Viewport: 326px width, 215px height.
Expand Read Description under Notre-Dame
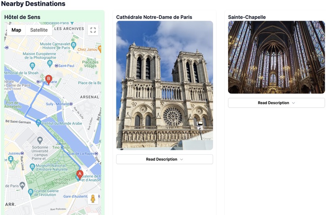click(x=165, y=159)
